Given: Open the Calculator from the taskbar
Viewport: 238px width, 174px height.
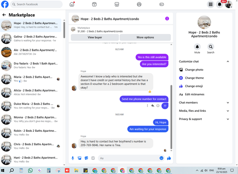Looking at the screenshot, I should point(49,170).
